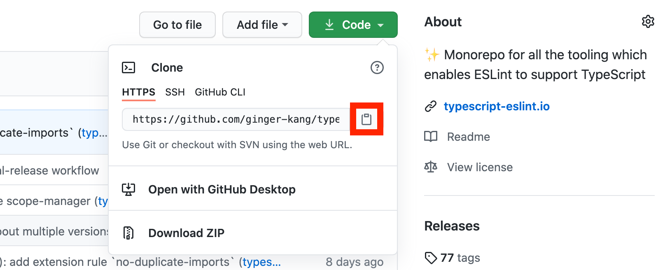The height and width of the screenshot is (270, 672).
Task: Switch to the GitHub CLI tab
Action: click(220, 92)
